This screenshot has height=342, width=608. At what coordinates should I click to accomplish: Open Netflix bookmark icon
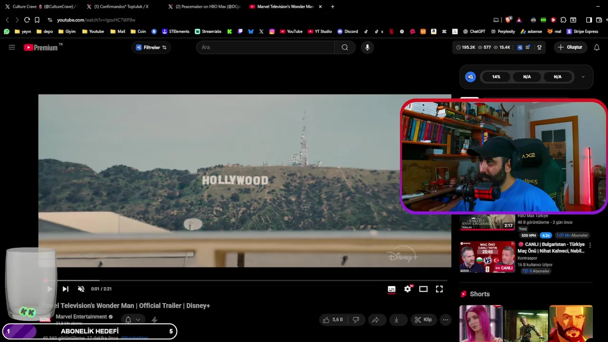(391, 31)
